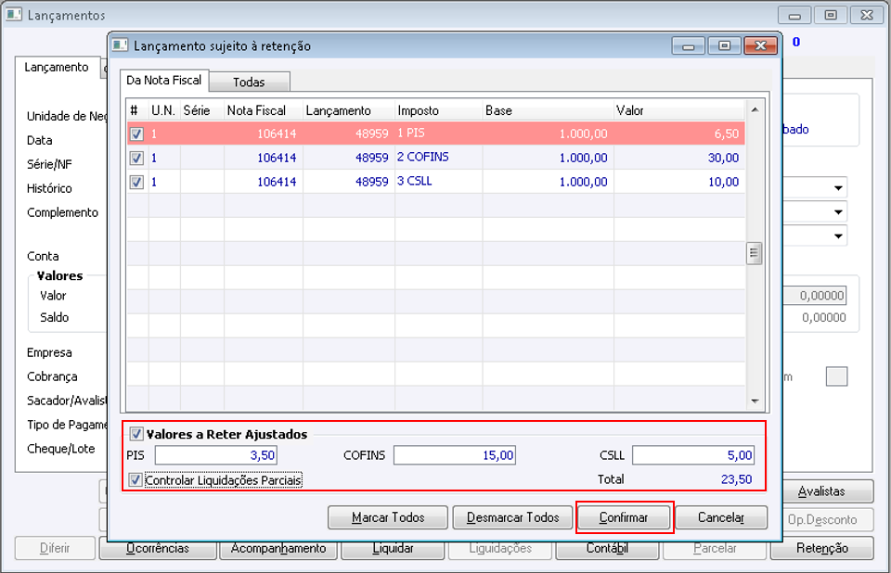
Task: Toggle the CSLL row checkbox
Action: pyautogui.click(x=136, y=183)
